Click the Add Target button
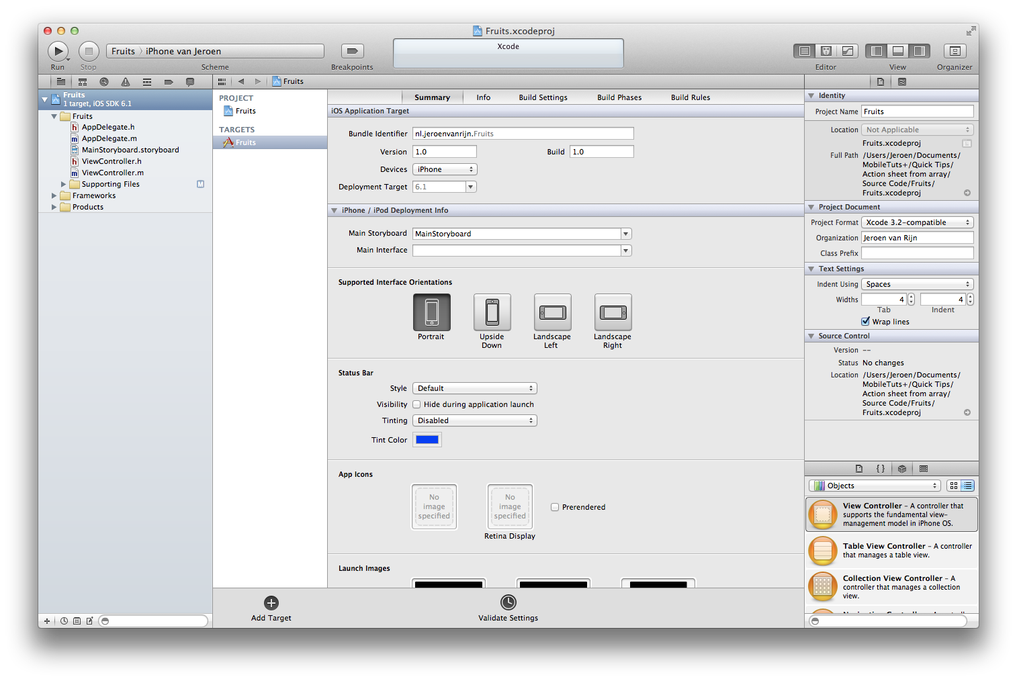This screenshot has height=681, width=1017. [271, 608]
